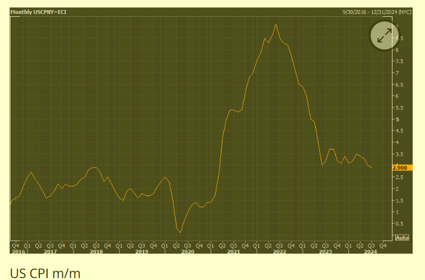Click the Auto scale button
This screenshot has height=280, width=425.
(x=402, y=237)
